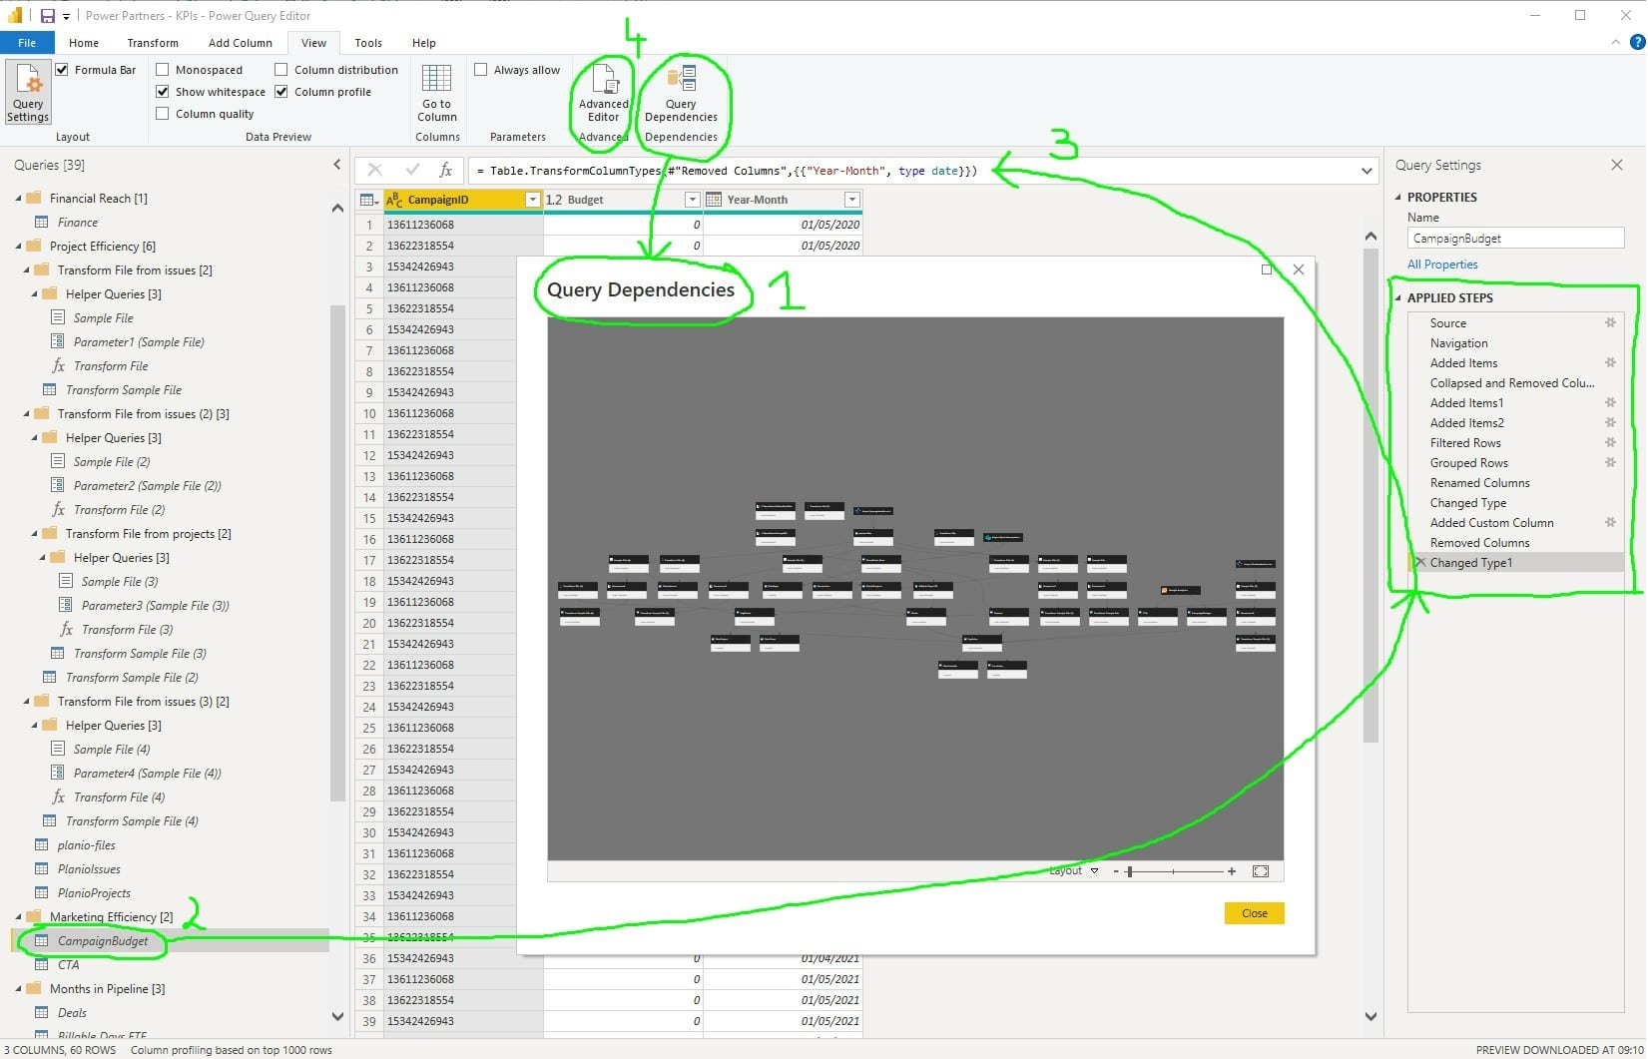Viewport: 1648px width, 1059px height.
Task: Open the Budget column filter dropdown
Action: click(x=692, y=199)
